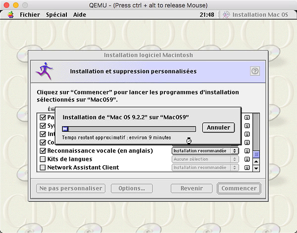297x233 pixels.
Task: Enable the Kits de langues checkbox
Action: 43,159
